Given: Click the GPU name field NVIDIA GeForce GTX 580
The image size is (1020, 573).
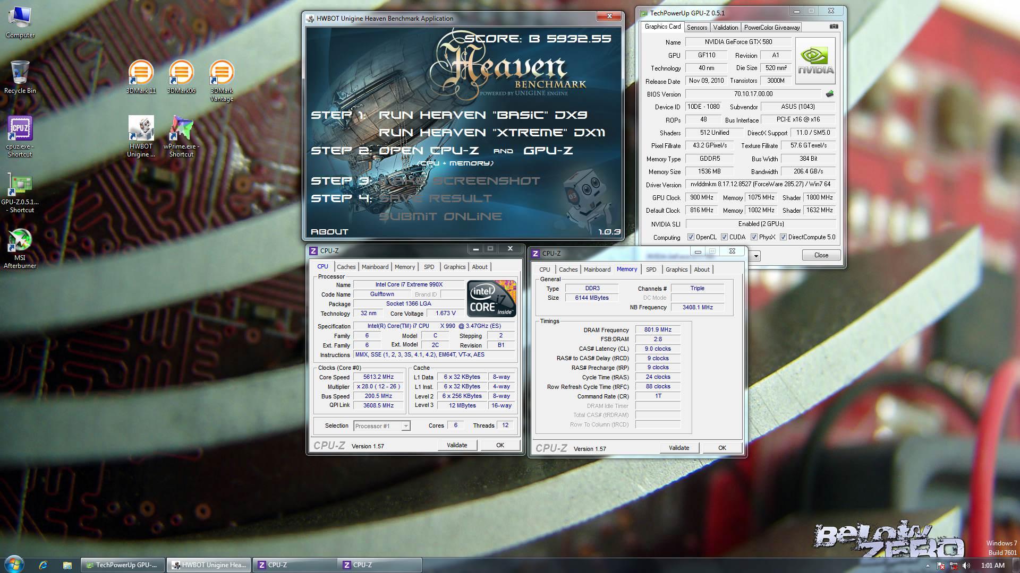Looking at the screenshot, I should [x=738, y=42].
